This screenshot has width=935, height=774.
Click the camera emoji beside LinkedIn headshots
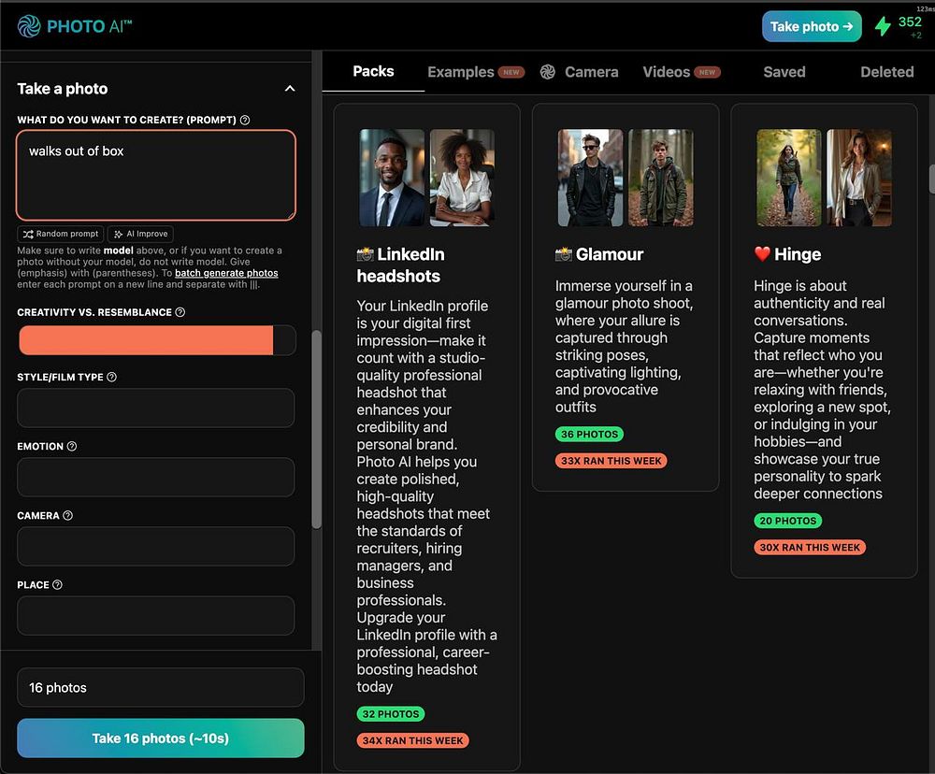(365, 254)
